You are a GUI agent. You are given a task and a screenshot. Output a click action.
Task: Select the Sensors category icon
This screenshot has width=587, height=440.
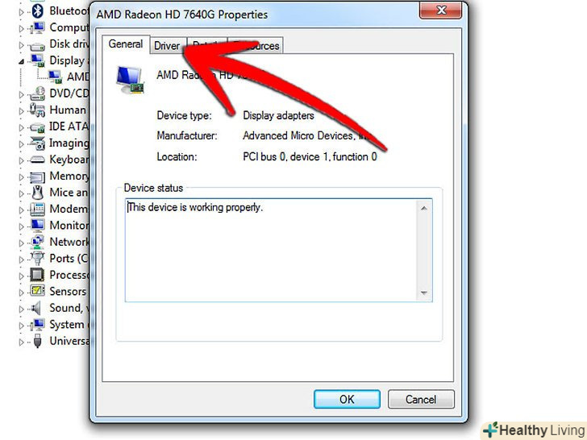tap(37, 291)
